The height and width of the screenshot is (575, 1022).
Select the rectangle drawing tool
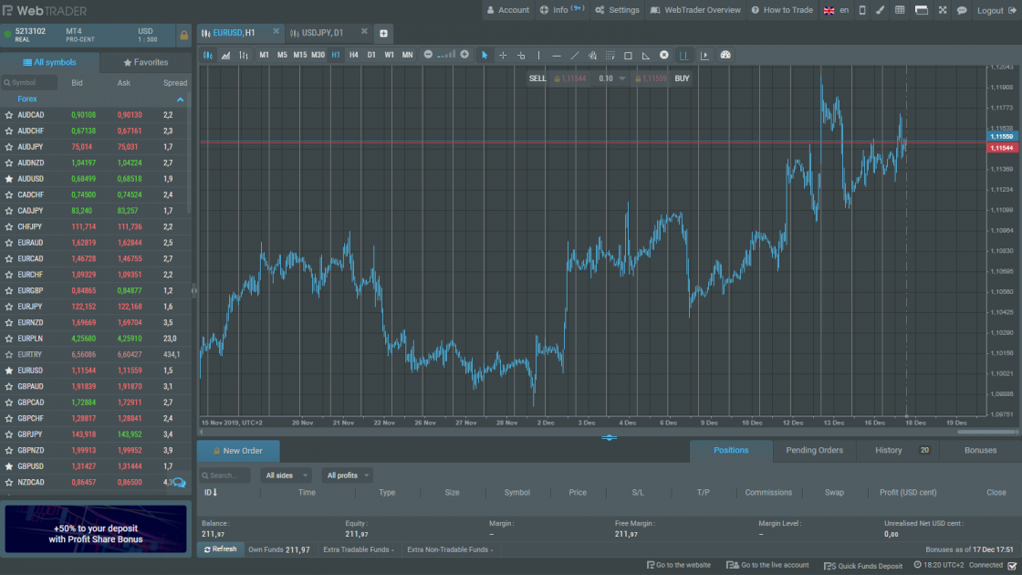(629, 56)
